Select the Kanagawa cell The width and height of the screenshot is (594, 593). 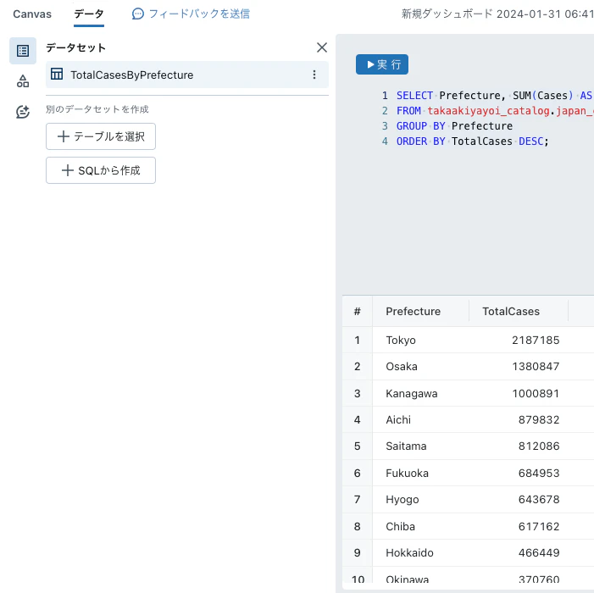point(421,393)
